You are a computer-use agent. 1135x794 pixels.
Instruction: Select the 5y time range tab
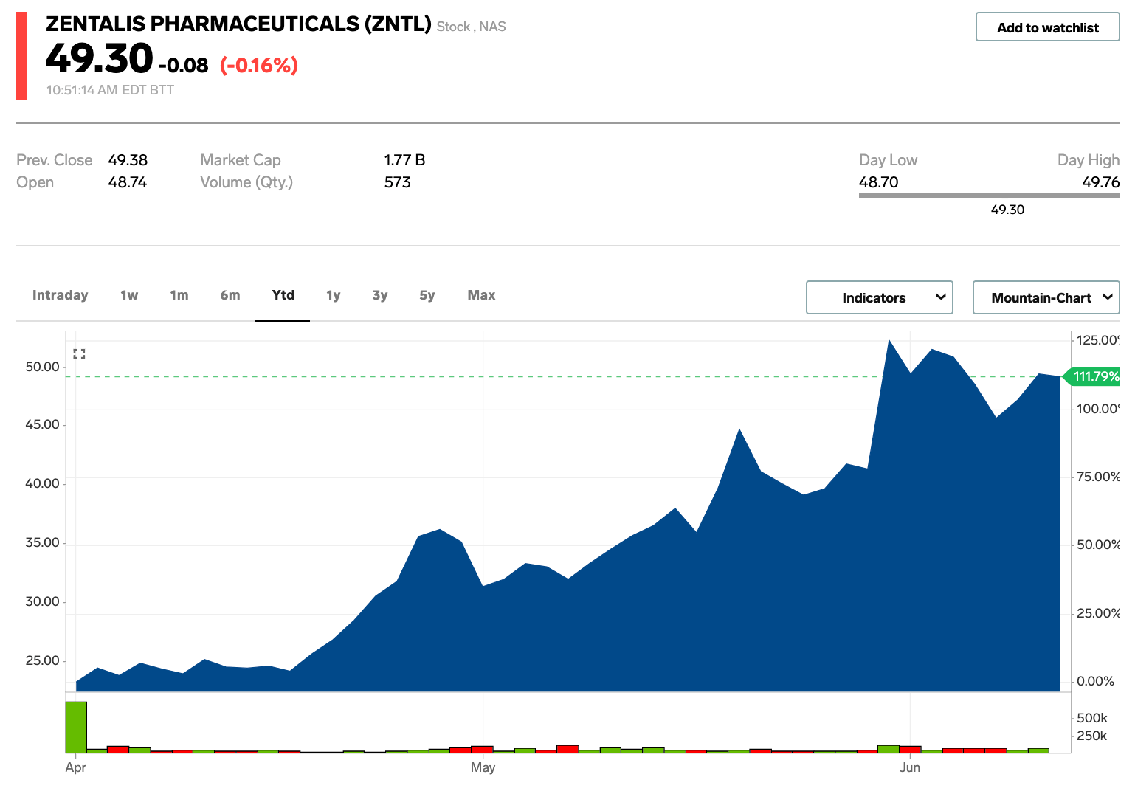427,295
